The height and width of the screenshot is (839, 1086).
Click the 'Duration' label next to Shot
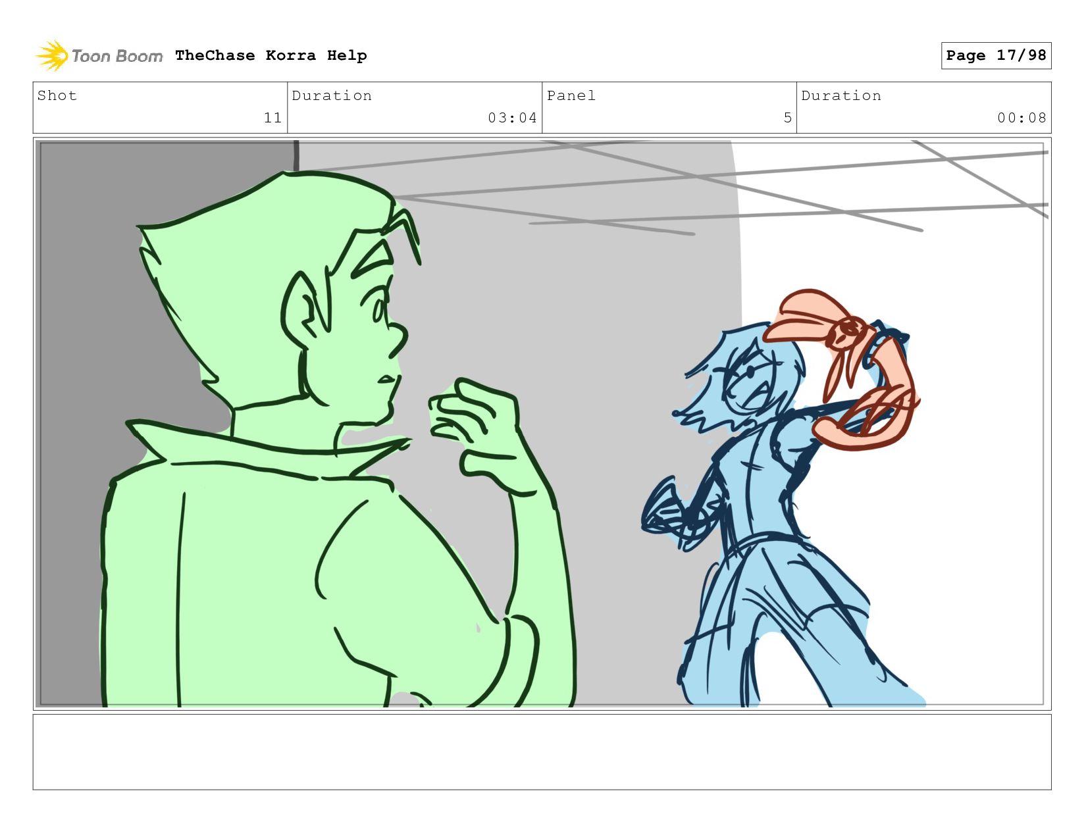(x=332, y=95)
